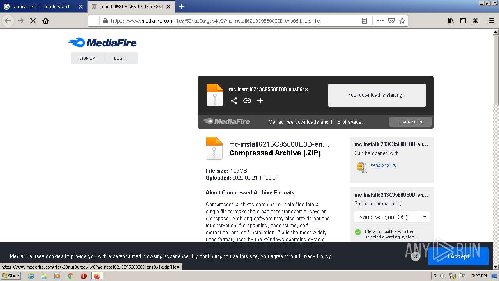
Task: Click 'About Compressed Archive Formats' heading
Action: coord(250,192)
